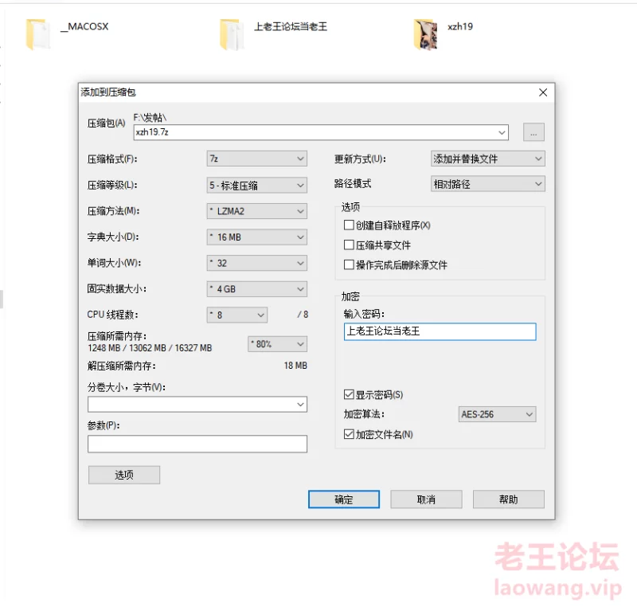Open the 分卷大小 combo box
The height and width of the screenshot is (607, 637).
coord(197,404)
